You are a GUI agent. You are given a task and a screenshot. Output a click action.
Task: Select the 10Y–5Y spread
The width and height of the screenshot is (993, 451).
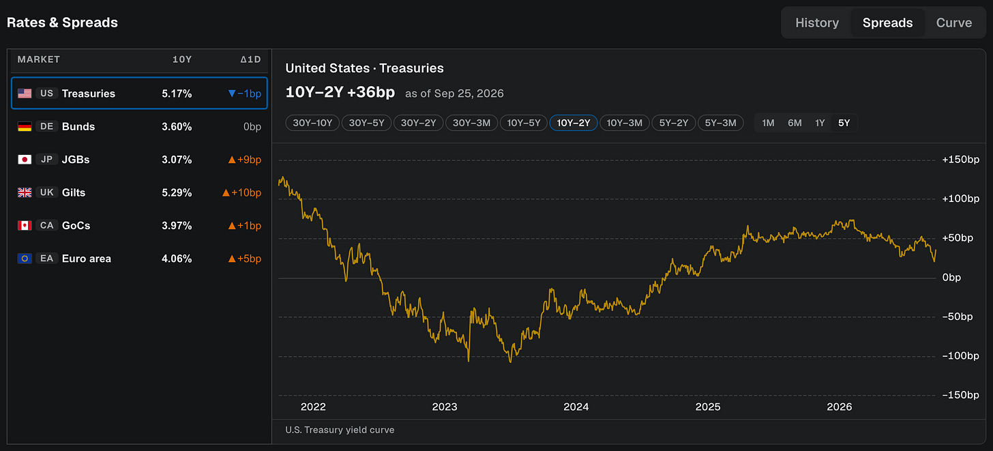click(x=524, y=123)
